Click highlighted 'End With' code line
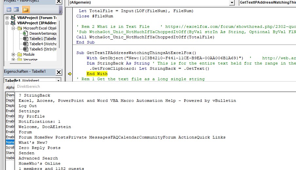Screen dimensions: 296x170 click(x=97, y=74)
